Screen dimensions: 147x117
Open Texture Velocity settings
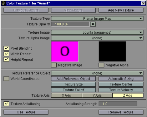pos(121,90)
